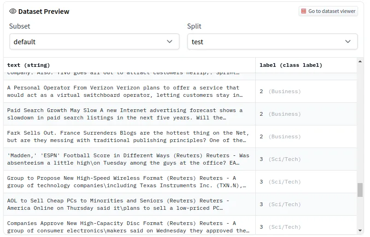Open the Go to dataset viewer button
The height and width of the screenshot is (237, 370).
[328, 11]
